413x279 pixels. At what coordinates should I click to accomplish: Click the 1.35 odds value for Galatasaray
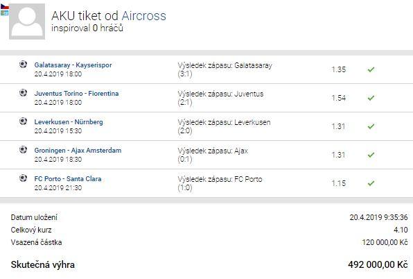(x=338, y=69)
